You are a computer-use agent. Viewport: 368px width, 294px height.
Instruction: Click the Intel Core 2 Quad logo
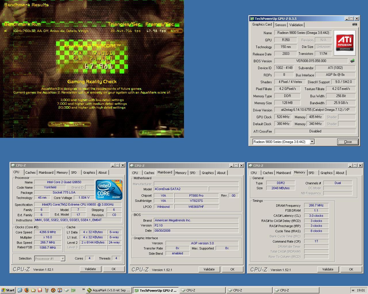[x=109, y=190]
